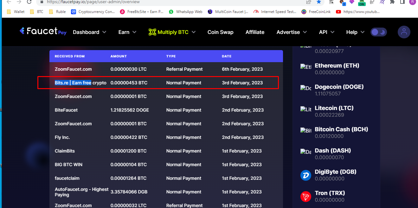Click the share page icon

point(308,2)
